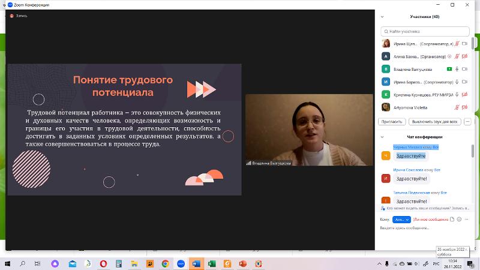
Task: Toggle Ирина Щеп's muted microphone icon
Action: click(457, 44)
